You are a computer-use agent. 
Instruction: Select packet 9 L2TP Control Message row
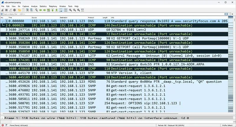point(114,56)
